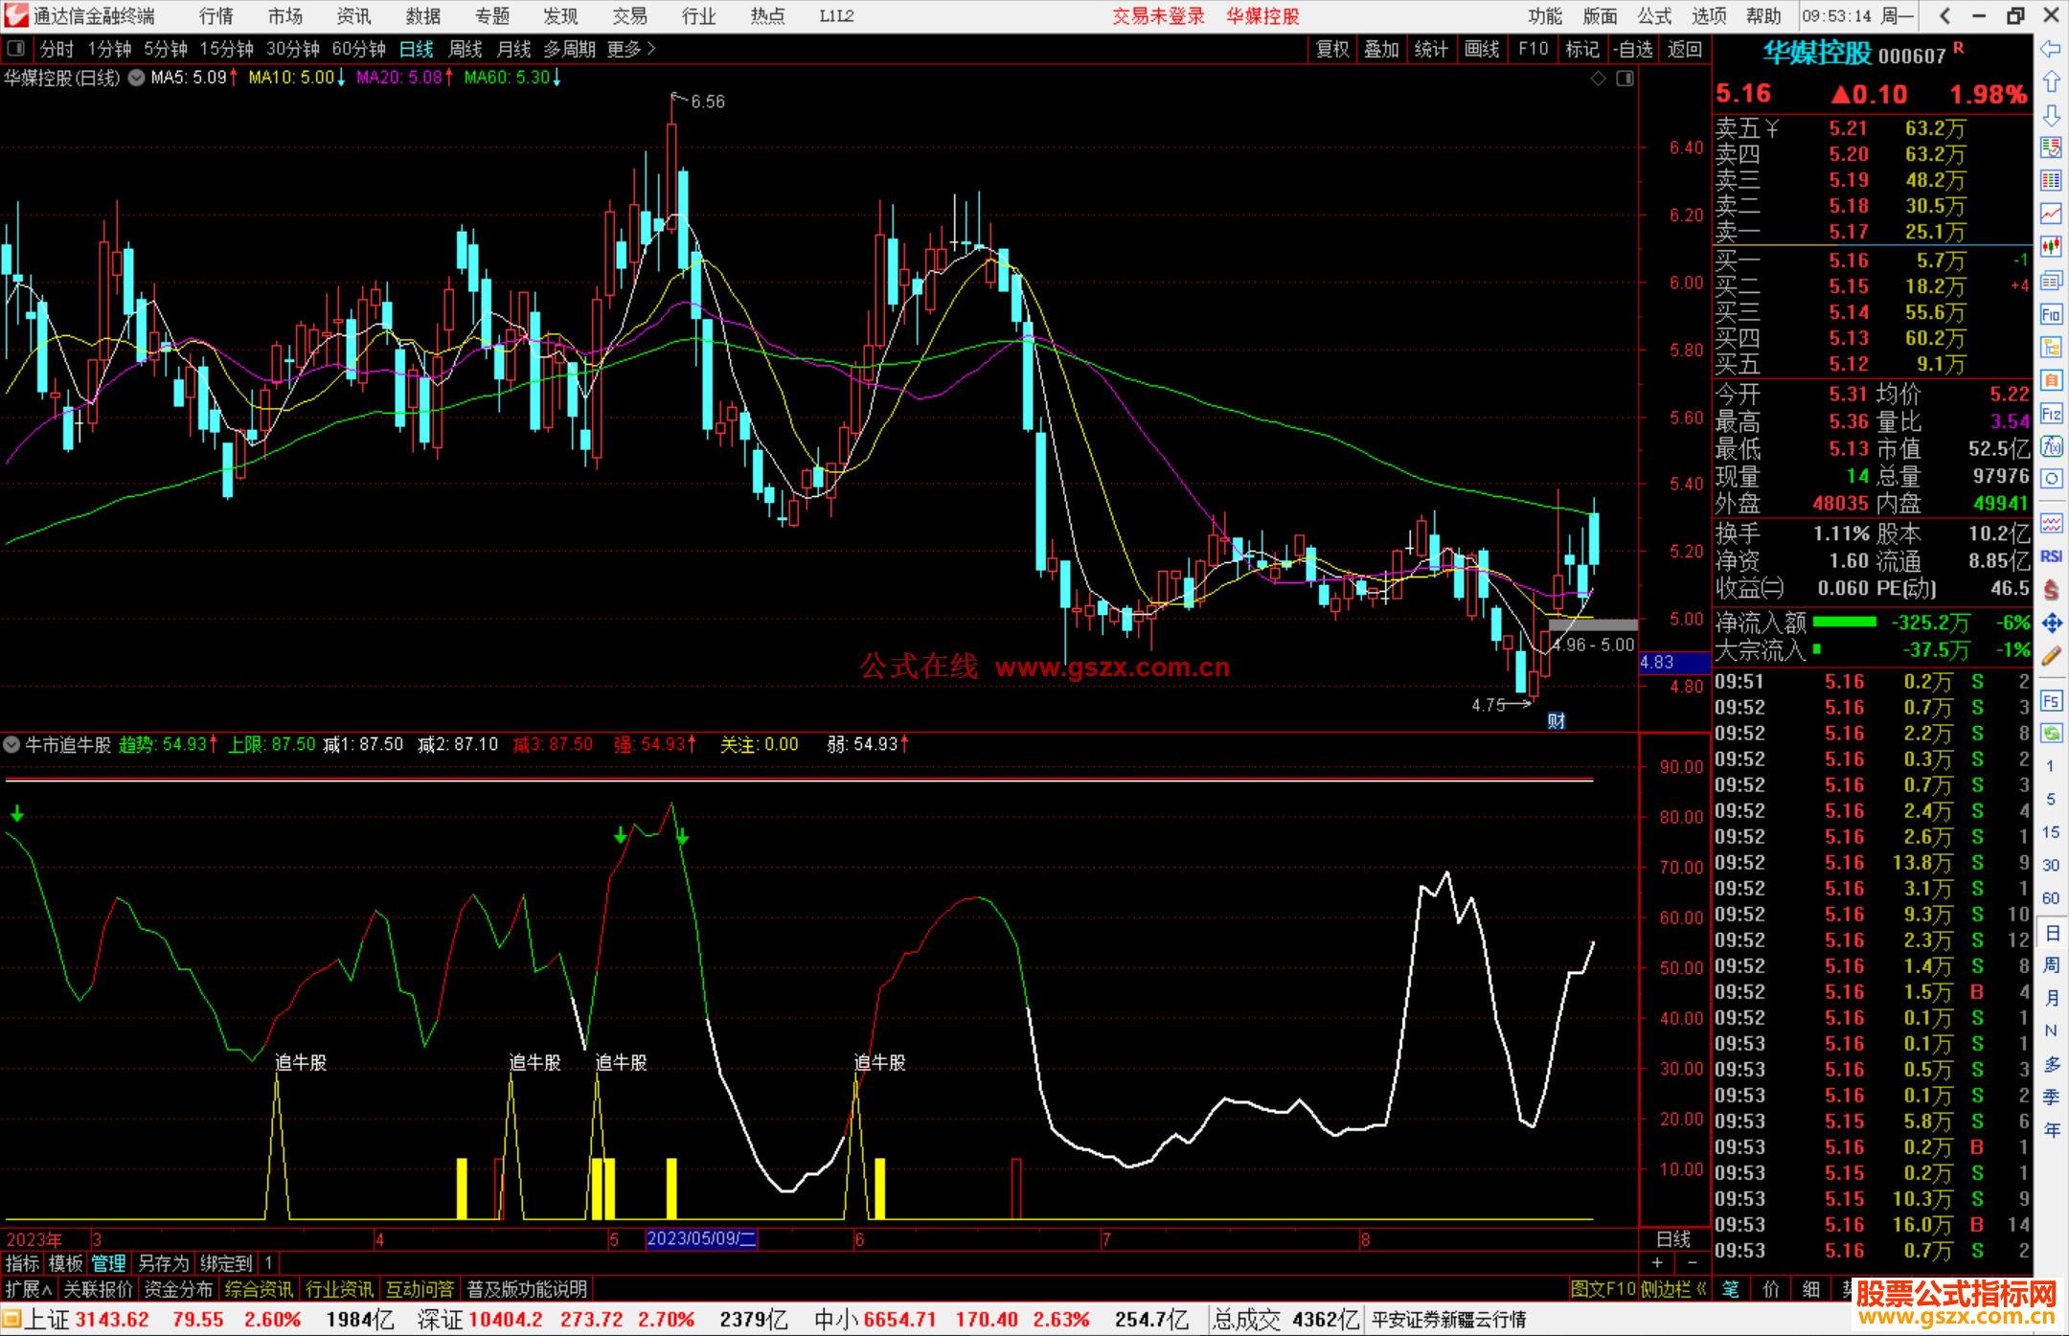Viewport: 2069px width, 1336px height.
Task: Open the 行情 menu
Action: pos(216,16)
